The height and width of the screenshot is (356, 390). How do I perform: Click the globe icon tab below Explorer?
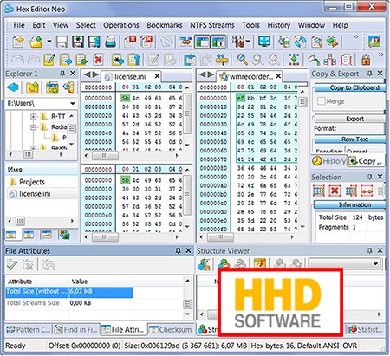pyautogui.click(x=64, y=235)
